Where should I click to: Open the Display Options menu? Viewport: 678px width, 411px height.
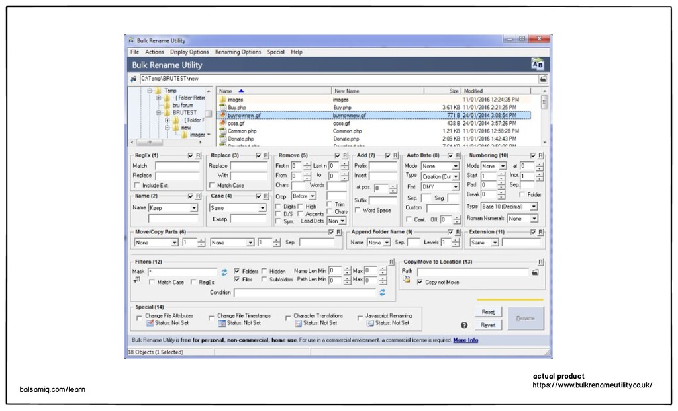coord(189,52)
